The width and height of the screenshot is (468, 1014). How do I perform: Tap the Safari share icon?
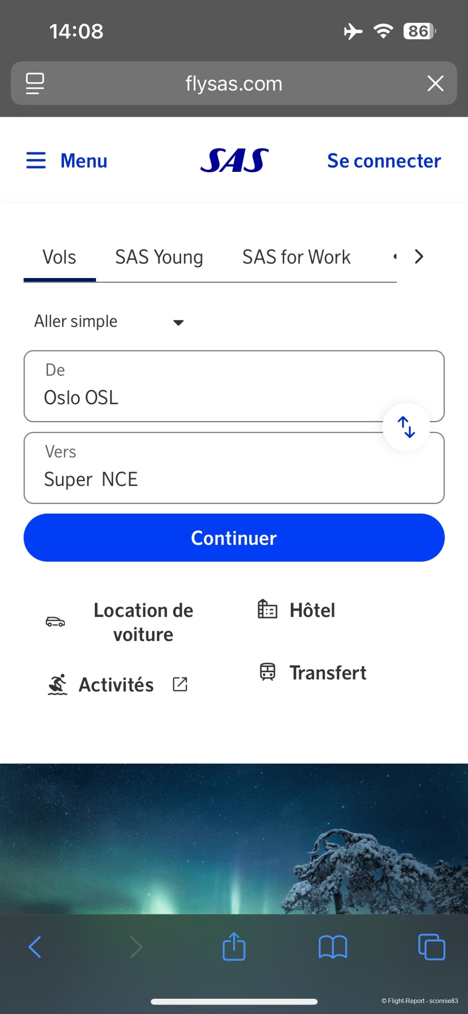234,947
